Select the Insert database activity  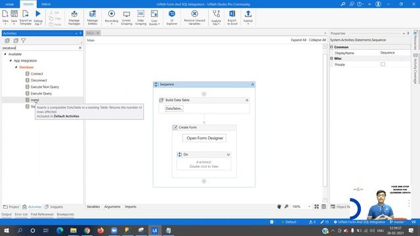click(x=35, y=100)
